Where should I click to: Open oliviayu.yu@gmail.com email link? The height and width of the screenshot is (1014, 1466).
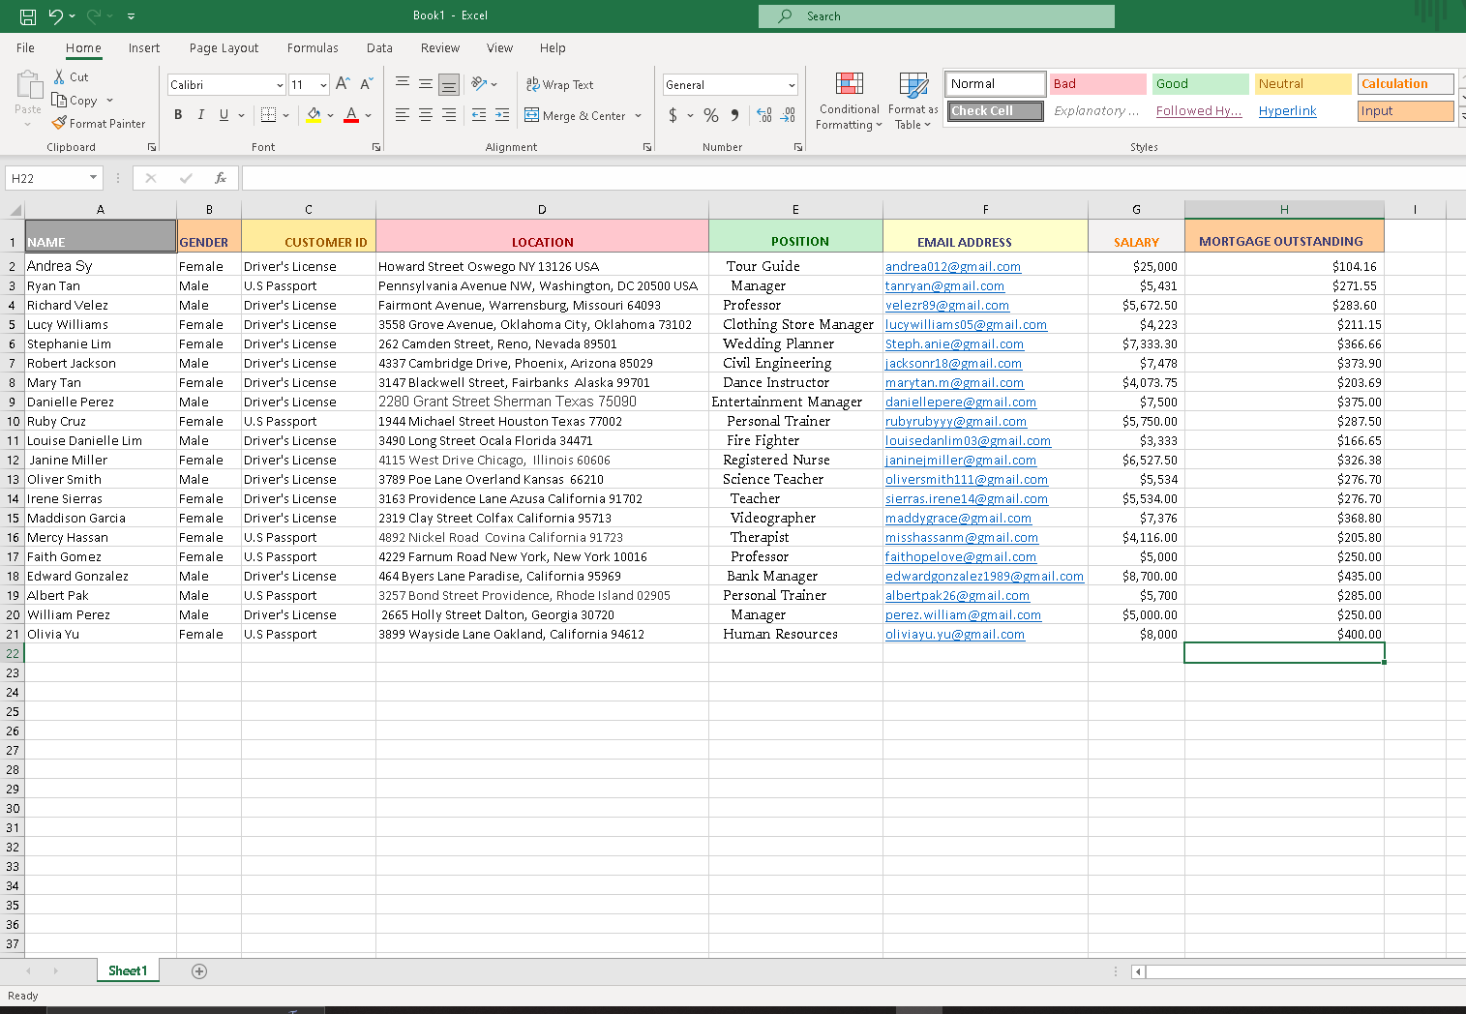955,634
